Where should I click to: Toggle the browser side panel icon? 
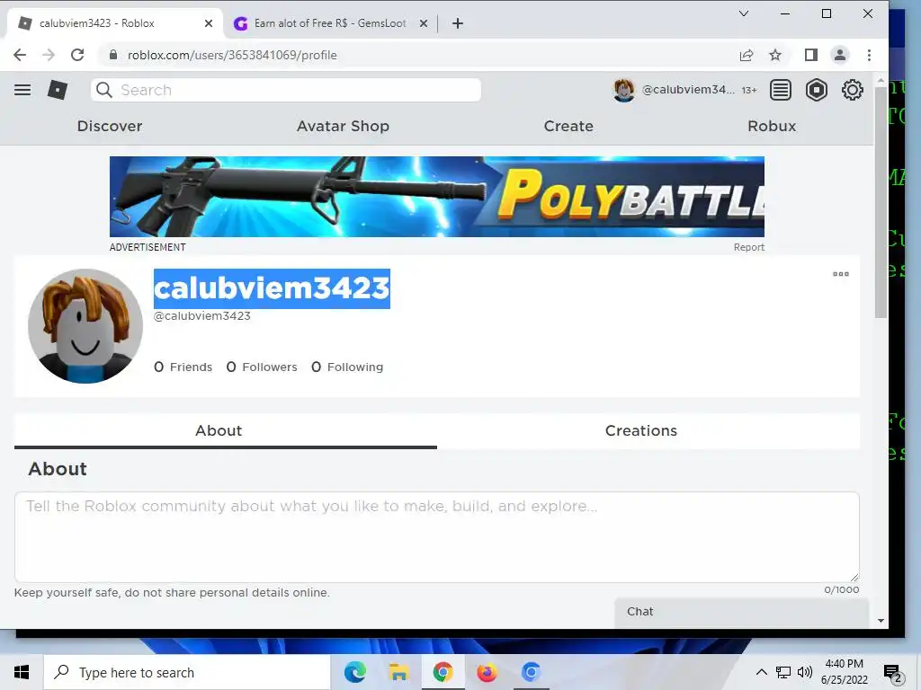[811, 55]
